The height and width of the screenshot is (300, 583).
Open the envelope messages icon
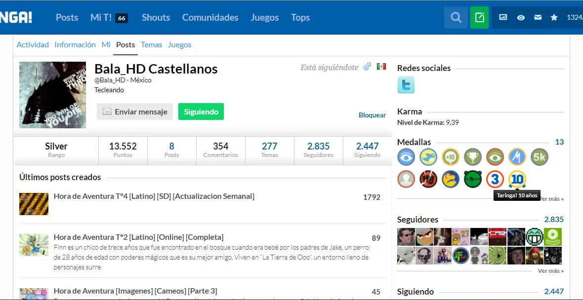[538, 17]
